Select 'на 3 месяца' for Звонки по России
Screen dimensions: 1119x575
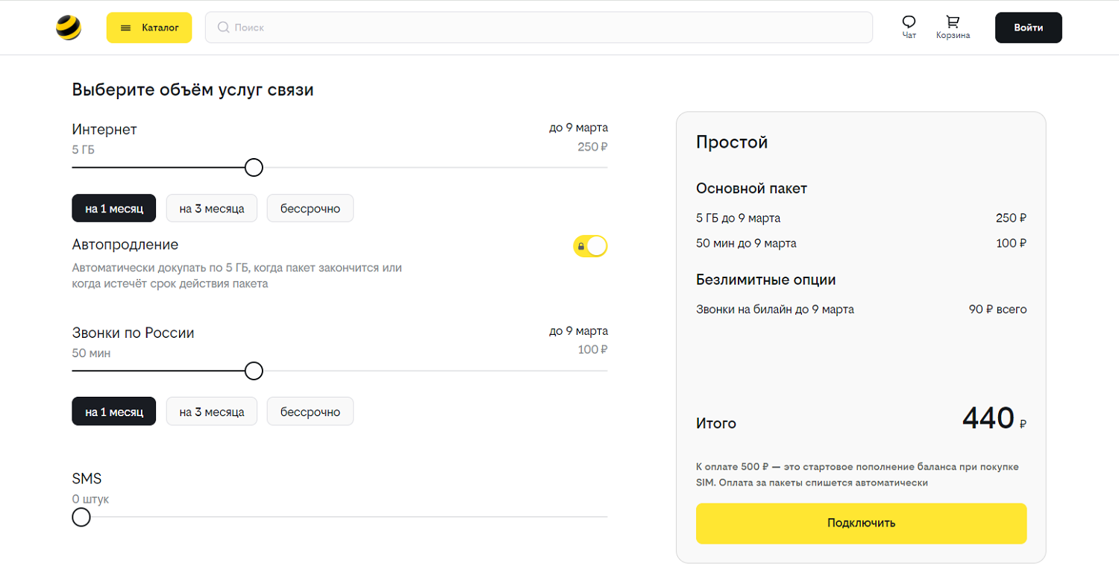coord(212,412)
